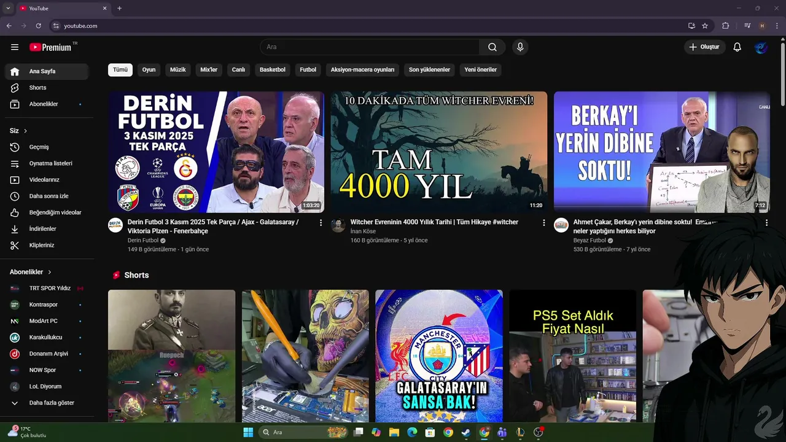
Task: Select the Basketbol filter chip
Action: [273, 69]
